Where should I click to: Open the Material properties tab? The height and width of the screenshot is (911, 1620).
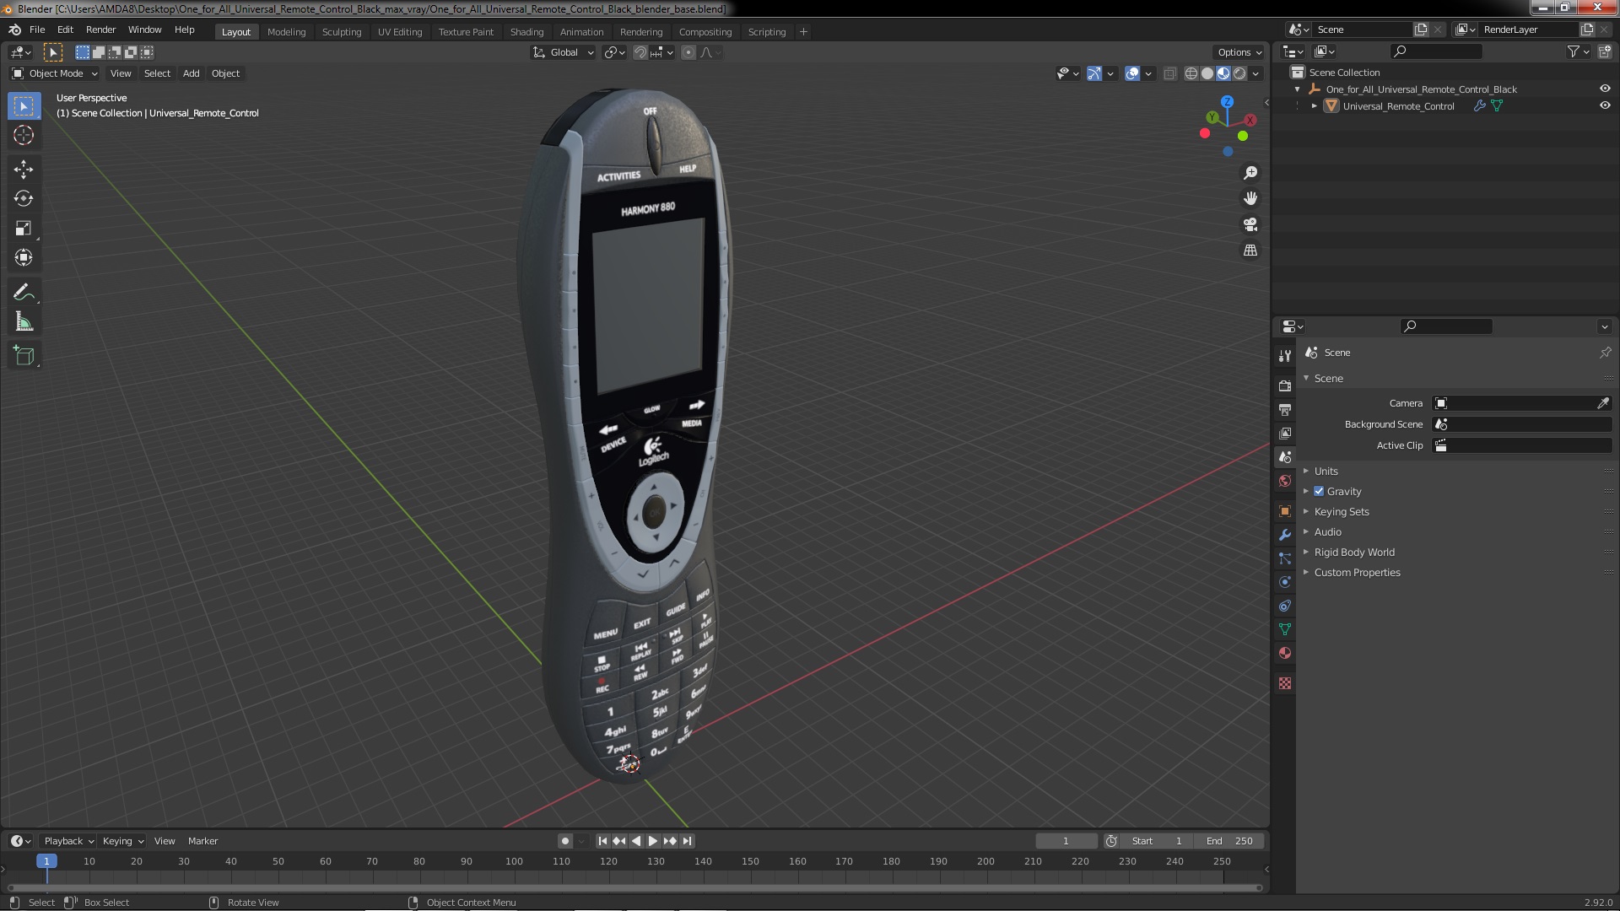(1285, 653)
